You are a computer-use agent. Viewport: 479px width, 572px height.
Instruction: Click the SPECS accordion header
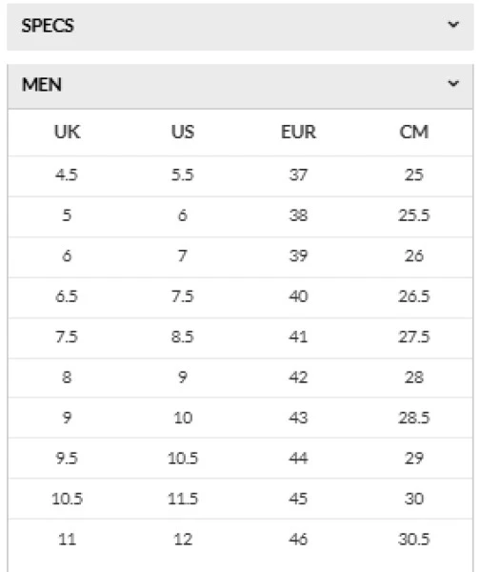coord(240,27)
